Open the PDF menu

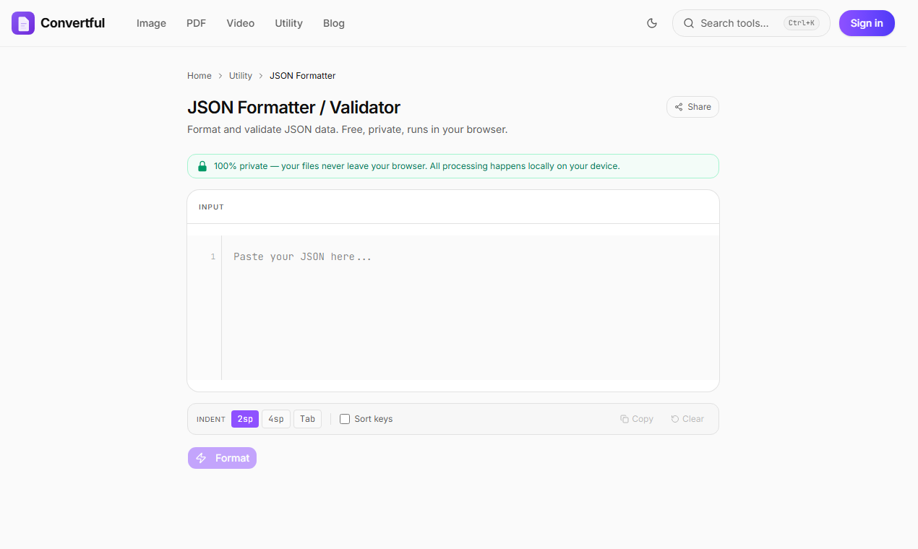click(x=196, y=23)
